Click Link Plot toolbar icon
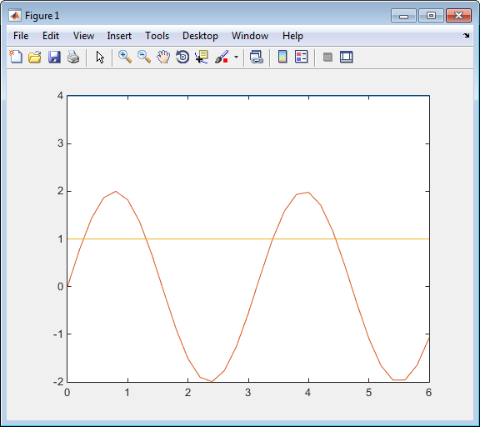Viewport: 480px width, 427px height. [x=257, y=57]
